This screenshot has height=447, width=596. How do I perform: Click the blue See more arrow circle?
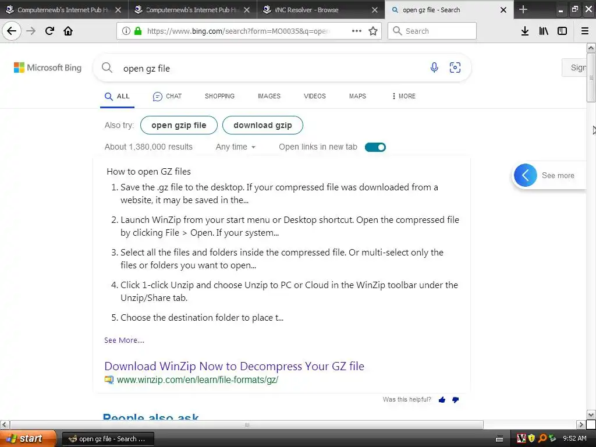pos(526,175)
